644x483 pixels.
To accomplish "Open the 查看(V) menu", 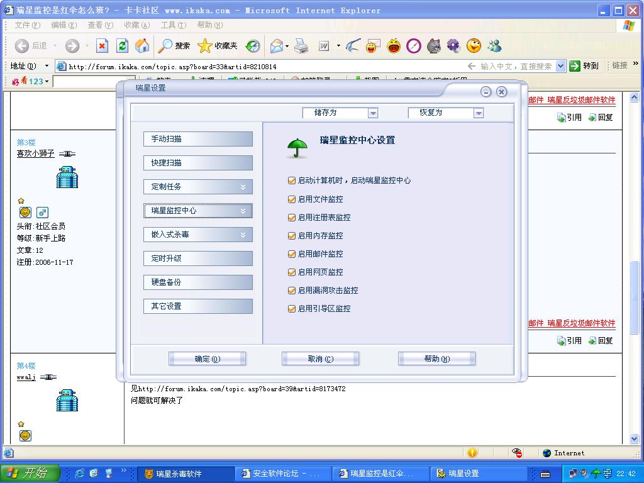I will coord(100,25).
